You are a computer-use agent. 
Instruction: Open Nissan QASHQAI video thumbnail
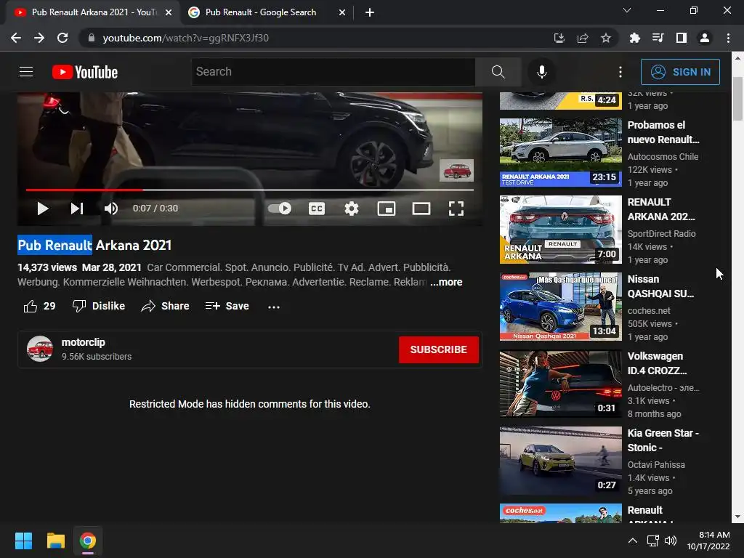coord(560,307)
